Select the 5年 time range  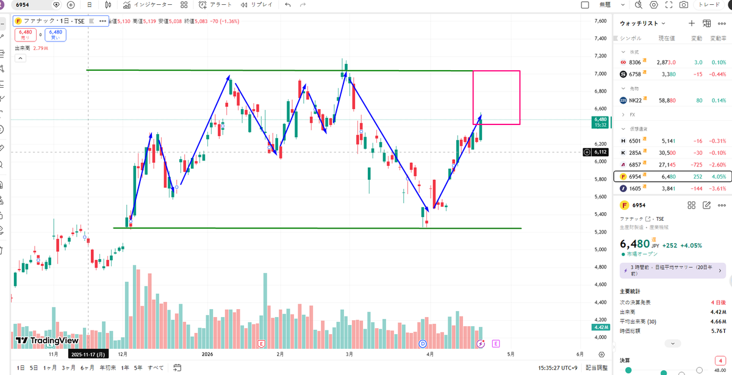138,368
